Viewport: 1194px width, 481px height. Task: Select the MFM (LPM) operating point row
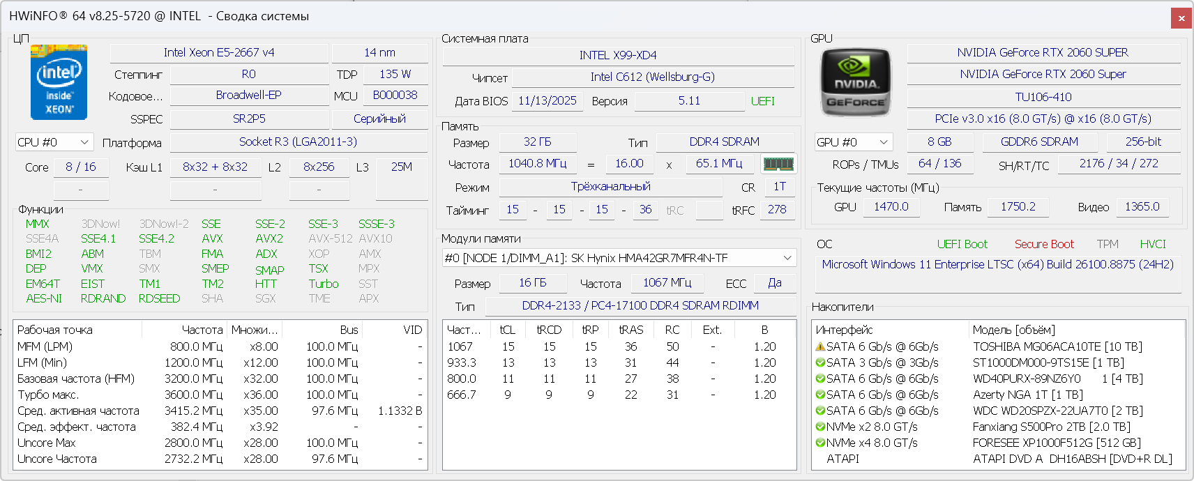pos(220,346)
